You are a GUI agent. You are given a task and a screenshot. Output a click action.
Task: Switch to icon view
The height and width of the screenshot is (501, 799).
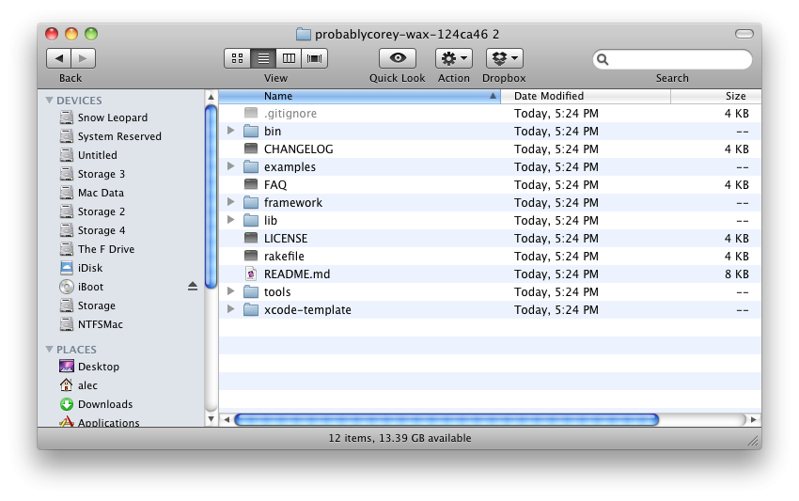[238, 58]
